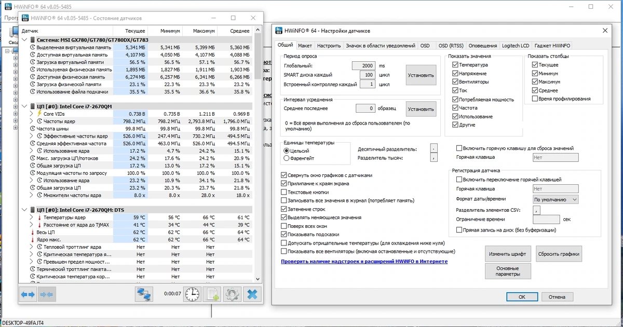Viewport: 623px width, 327px height.
Task: Click thermometer icon of Расстояние от ядра до TjMAX
Action: [39, 225]
